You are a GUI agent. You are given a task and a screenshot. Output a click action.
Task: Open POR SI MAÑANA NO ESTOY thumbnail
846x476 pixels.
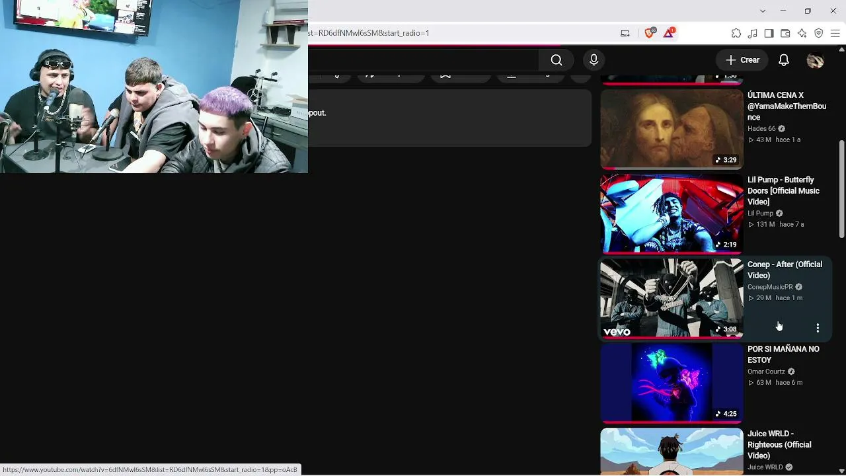click(672, 383)
